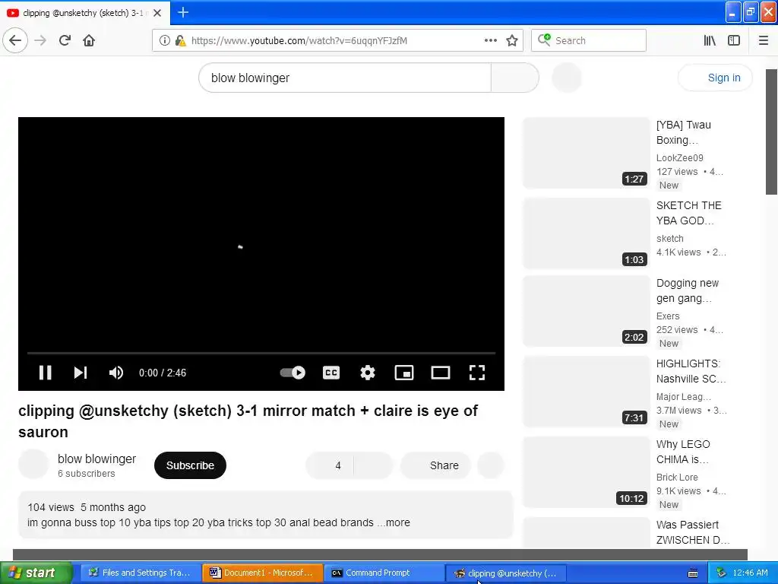Screen dimensions: 778x584
Task: Open the Firefox home page
Action: [89, 40]
